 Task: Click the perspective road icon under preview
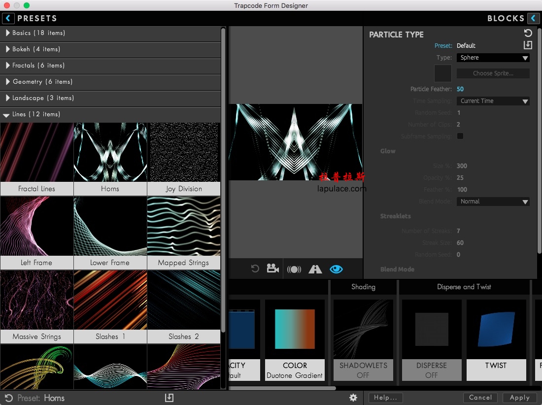[315, 269]
